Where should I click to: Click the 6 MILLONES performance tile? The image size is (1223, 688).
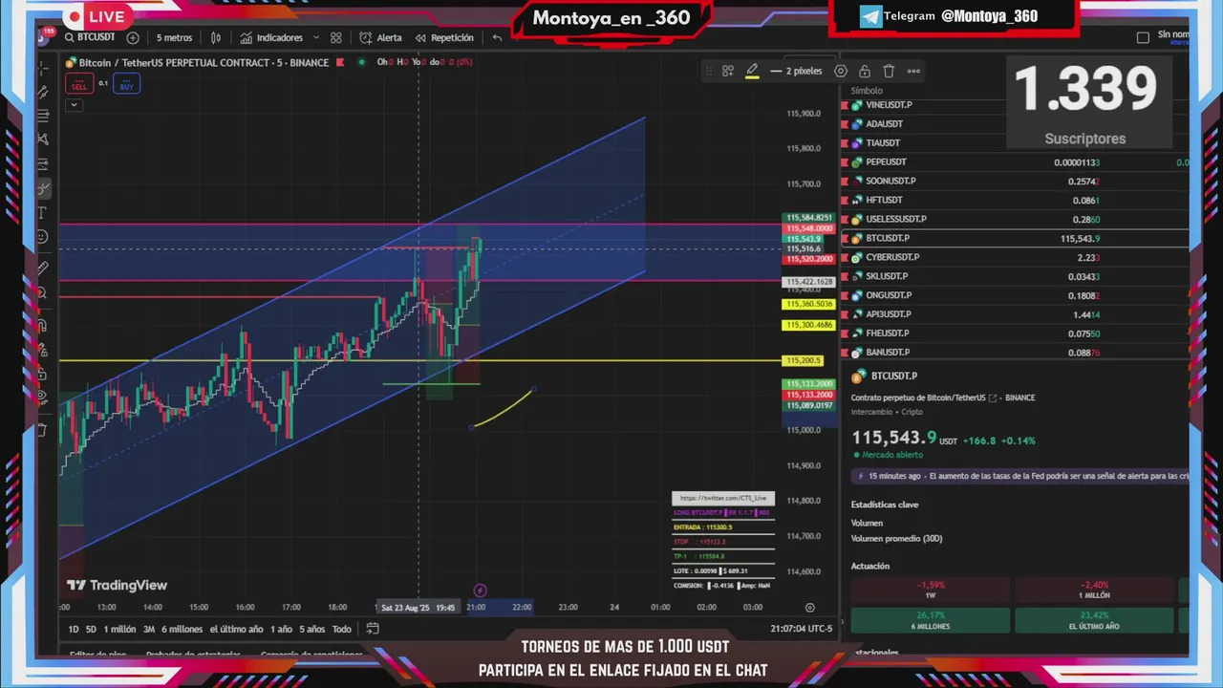930,620
